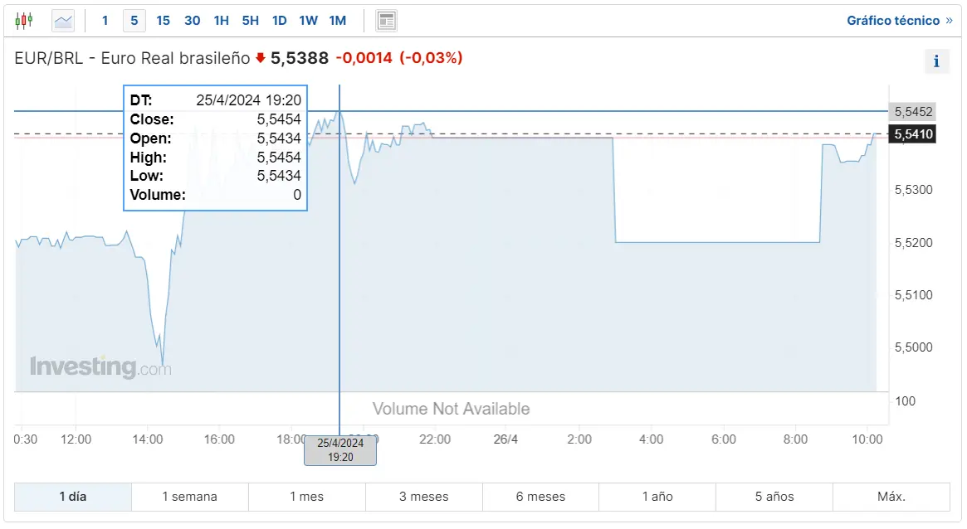Switch to the 30-minute interval

[192, 21]
